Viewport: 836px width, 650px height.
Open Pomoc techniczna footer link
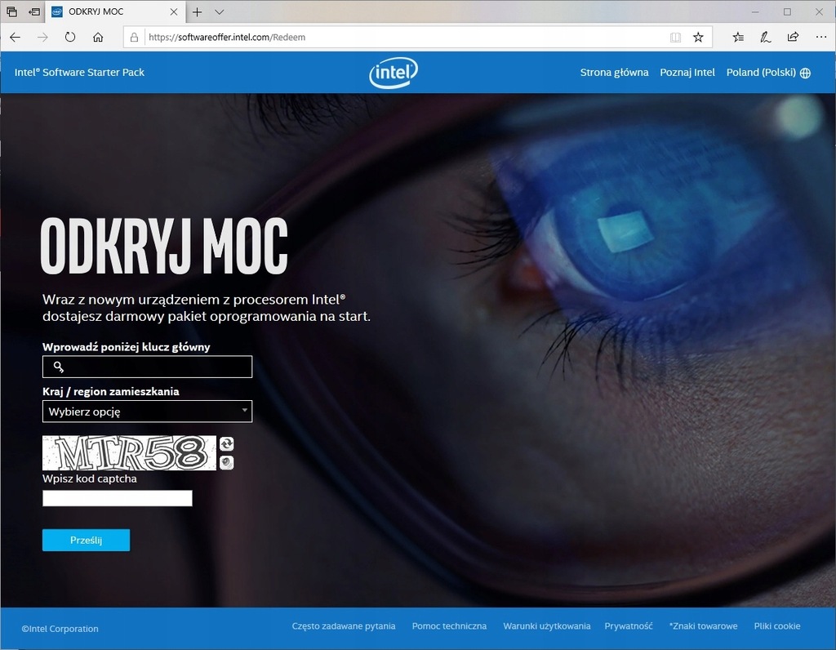(x=450, y=626)
